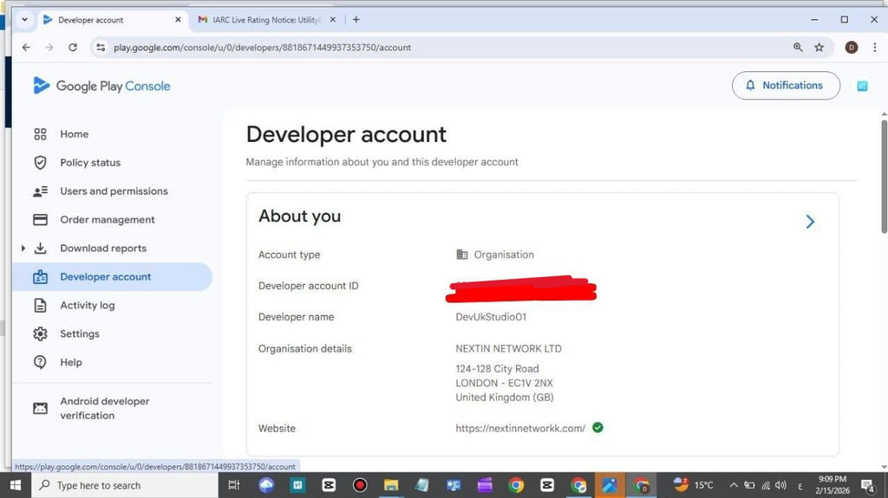Open File Explorer from the taskbar
The image size is (888, 498).
click(391, 485)
